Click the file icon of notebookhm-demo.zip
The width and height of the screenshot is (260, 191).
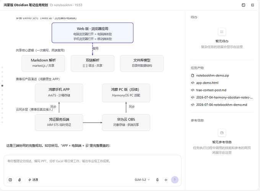192,76
